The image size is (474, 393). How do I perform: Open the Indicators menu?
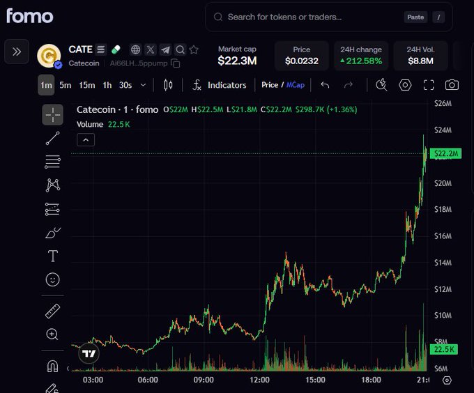coord(220,85)
